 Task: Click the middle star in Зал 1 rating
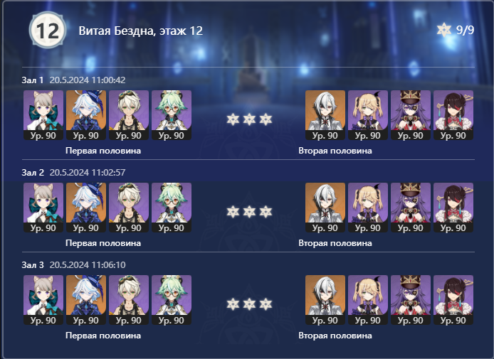click(249, 119)
